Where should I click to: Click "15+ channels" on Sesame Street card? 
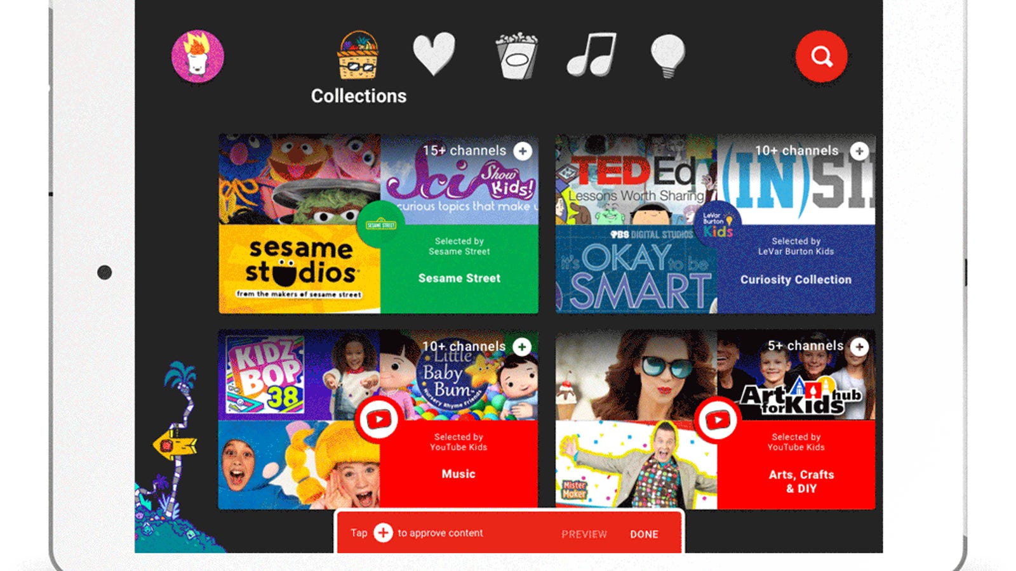[x=465, y=150]
